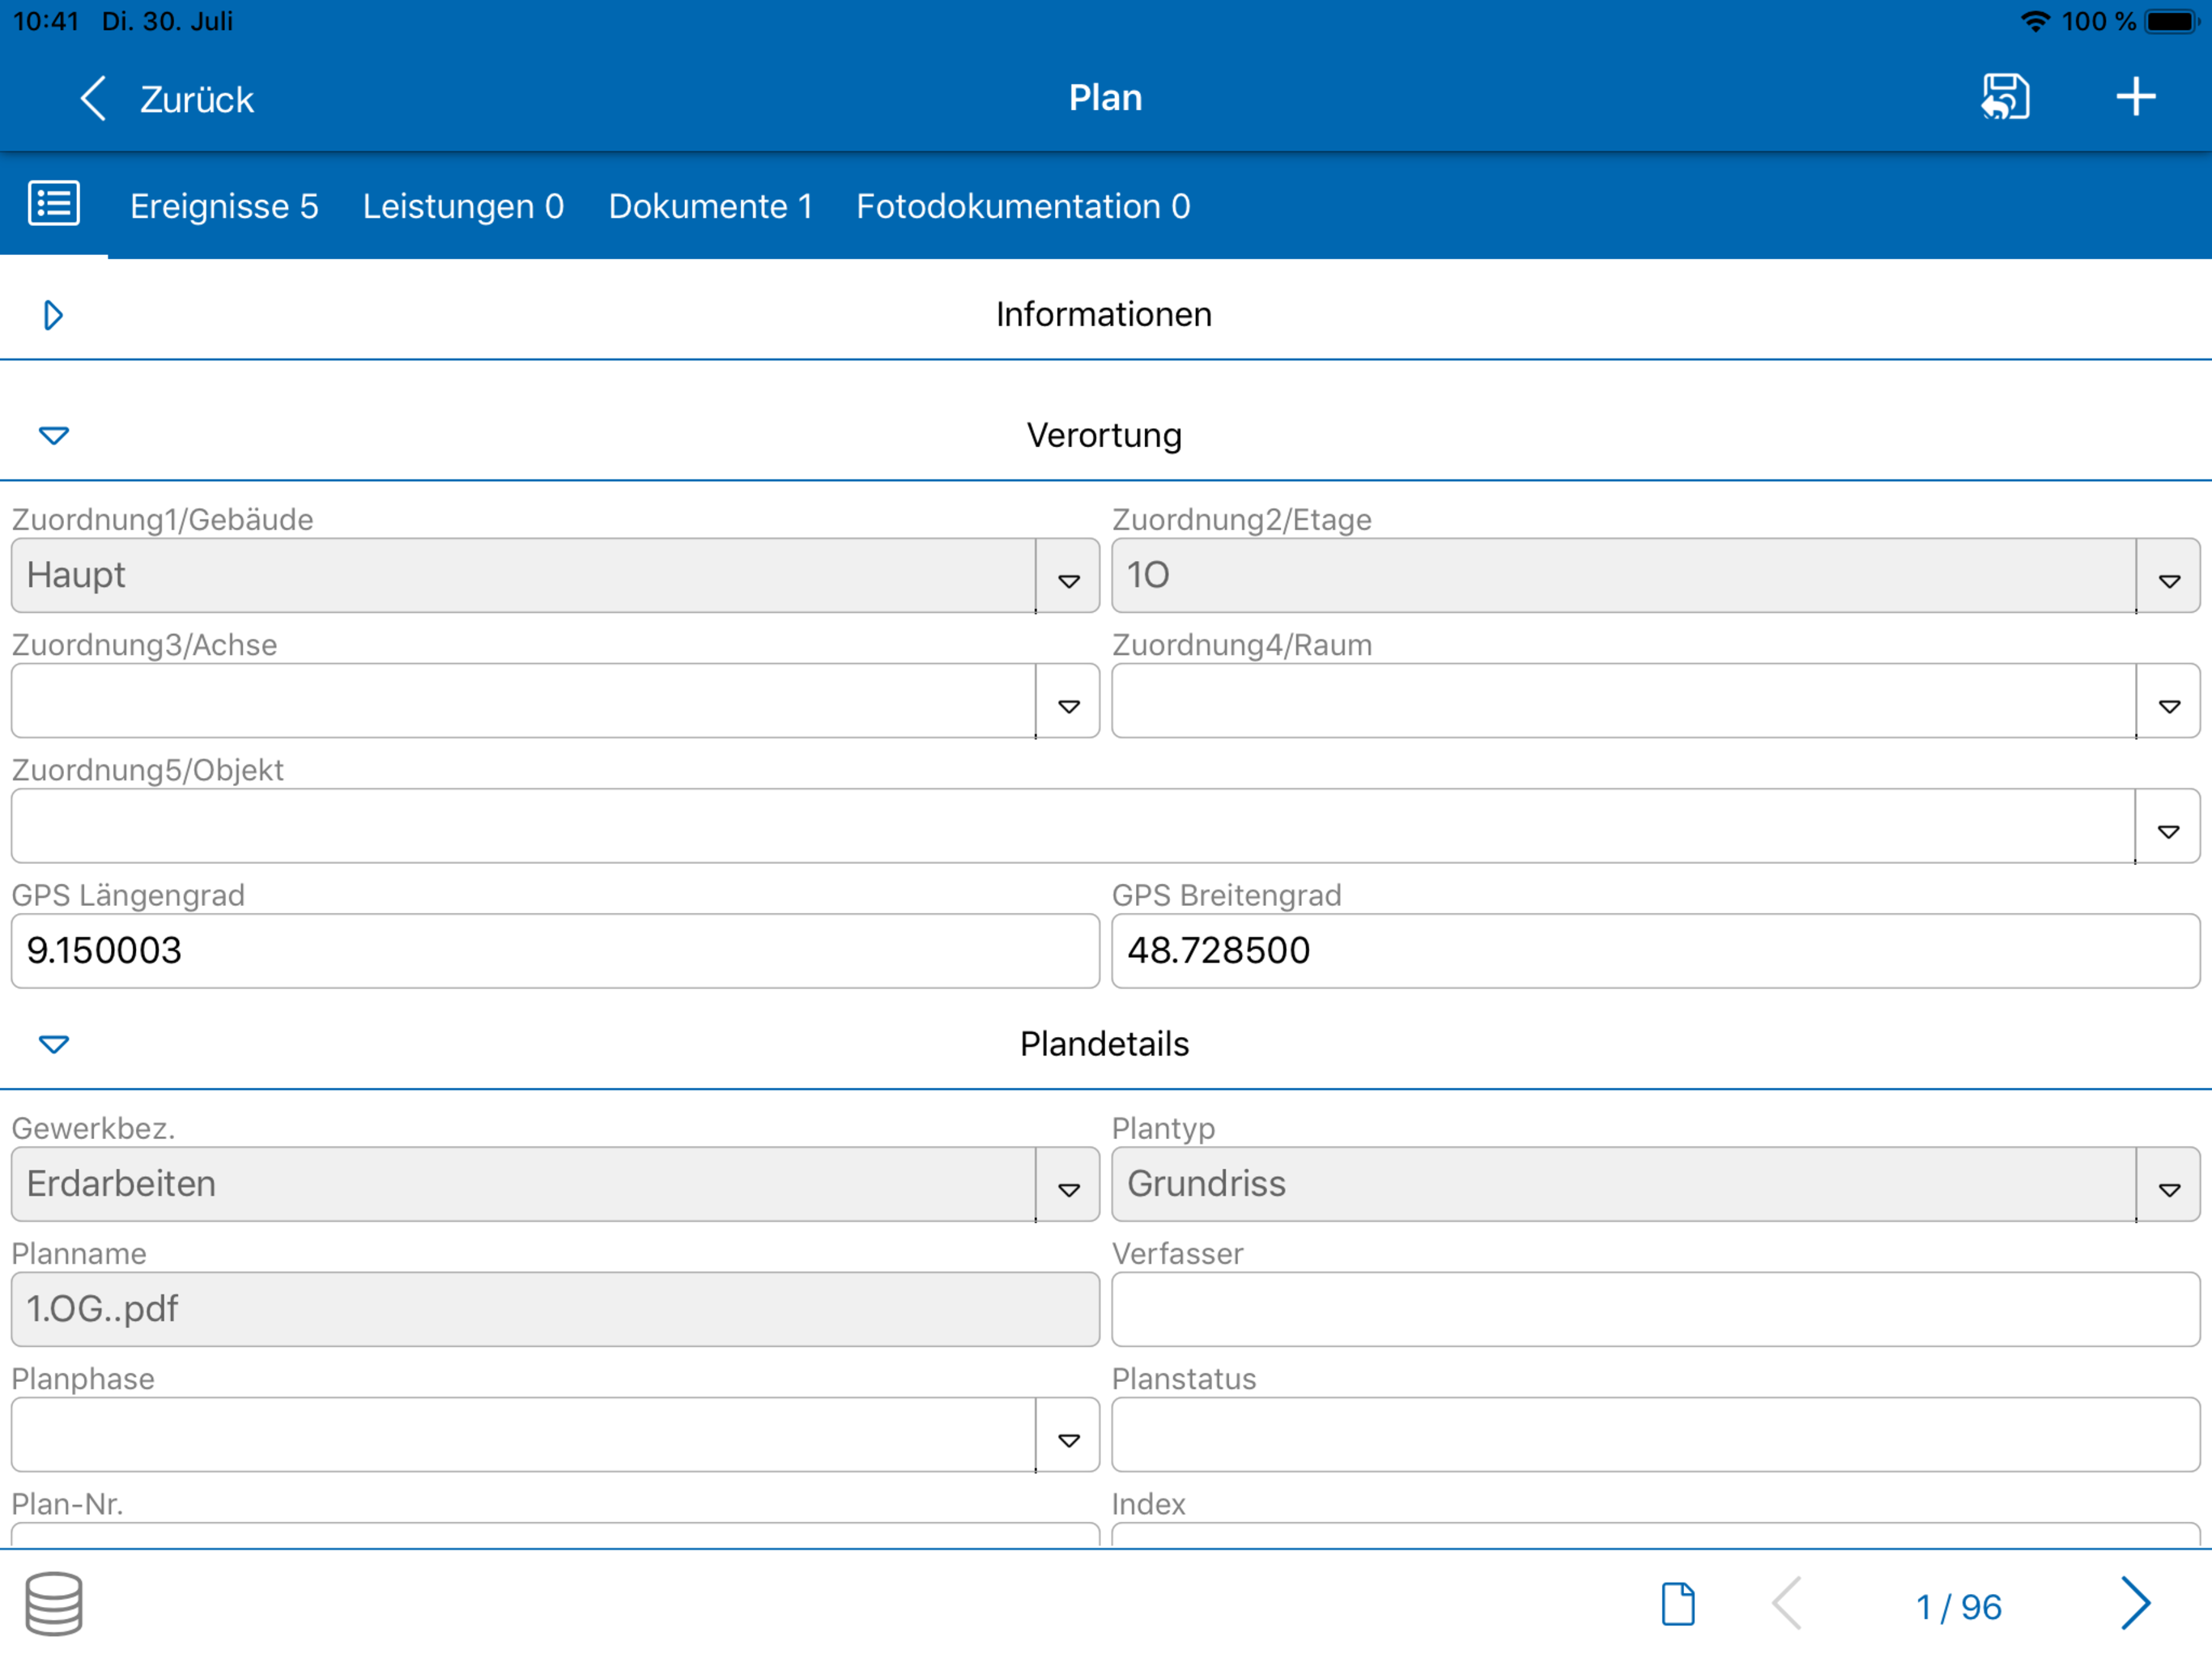Tap the plus icon to add new
The image size is (2212, 1658).
2135,97
